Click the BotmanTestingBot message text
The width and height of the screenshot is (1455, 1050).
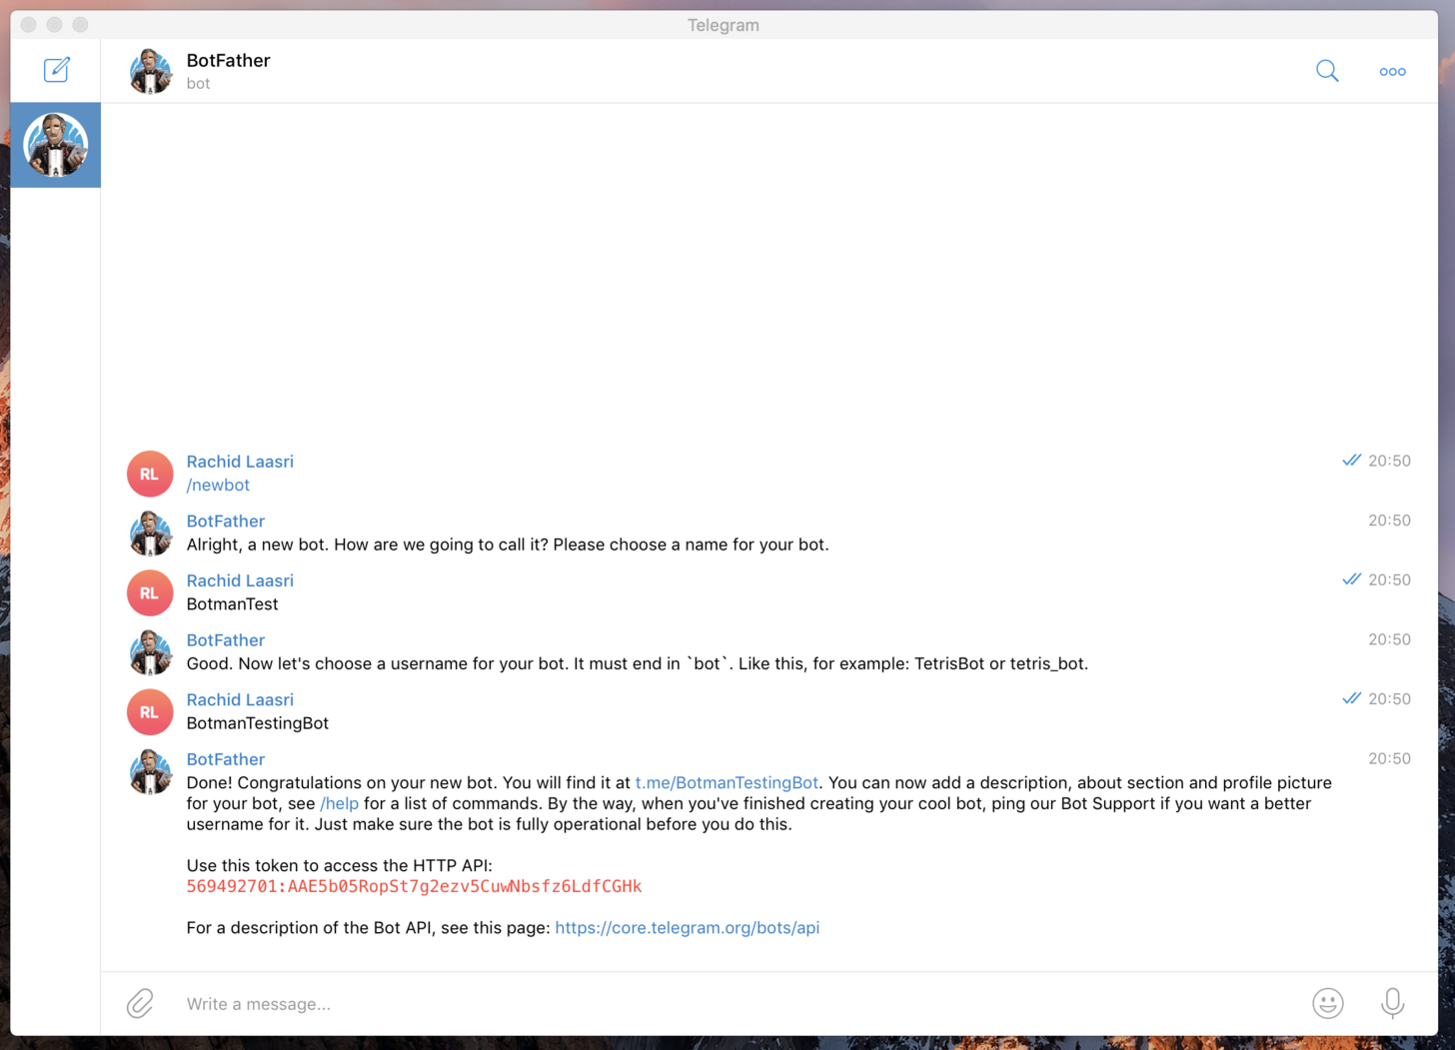(x=258, y=722)
